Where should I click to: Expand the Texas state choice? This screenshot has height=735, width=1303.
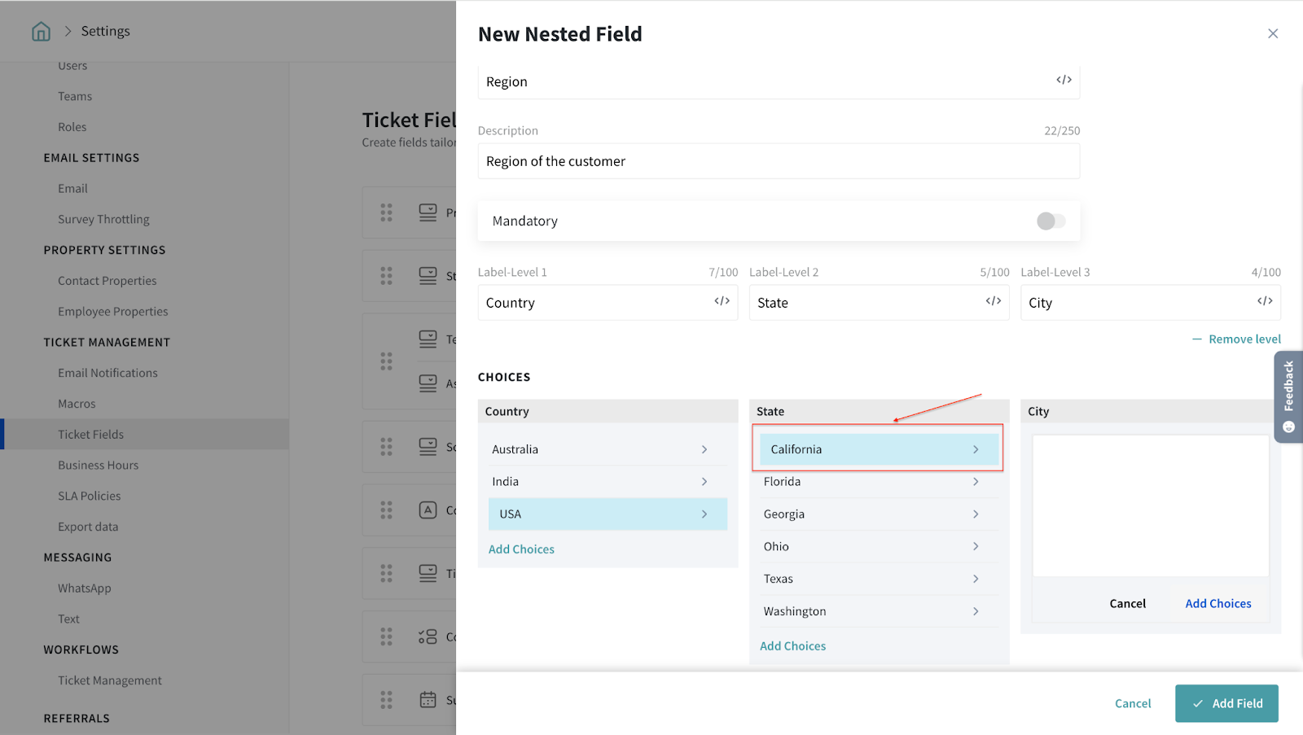[x=975, y=579]
